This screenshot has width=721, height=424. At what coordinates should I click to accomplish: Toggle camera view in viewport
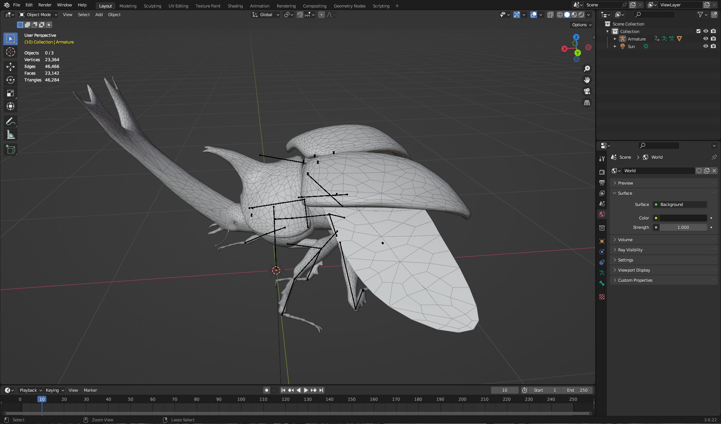(x=587, y=91)
